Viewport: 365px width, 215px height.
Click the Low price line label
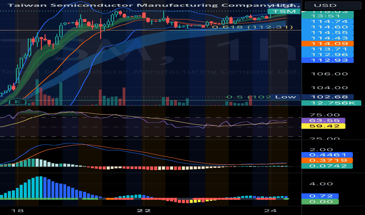tap(285, 97)
